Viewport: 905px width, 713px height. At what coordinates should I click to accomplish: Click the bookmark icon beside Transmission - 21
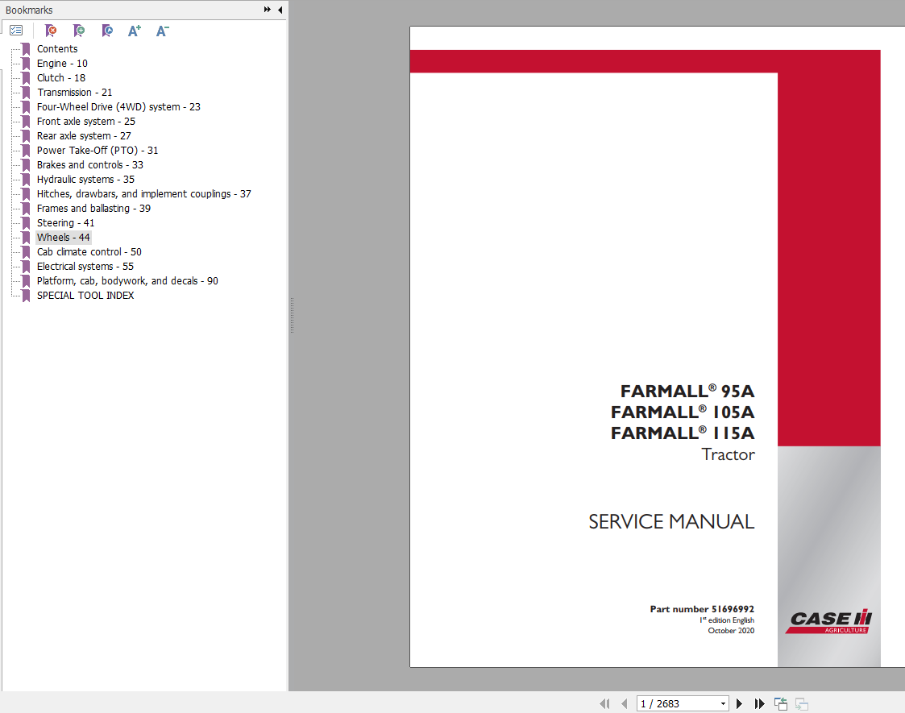pos(26,93)
